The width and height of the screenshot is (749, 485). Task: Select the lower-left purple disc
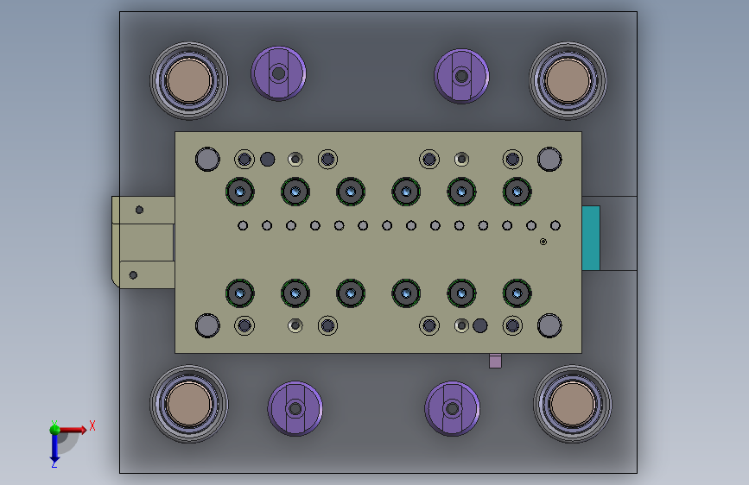[x=295, y=408]
